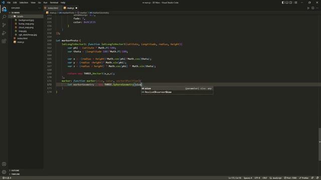Select the ResizeObserverSize suggestion

click(x=177, y=92)
